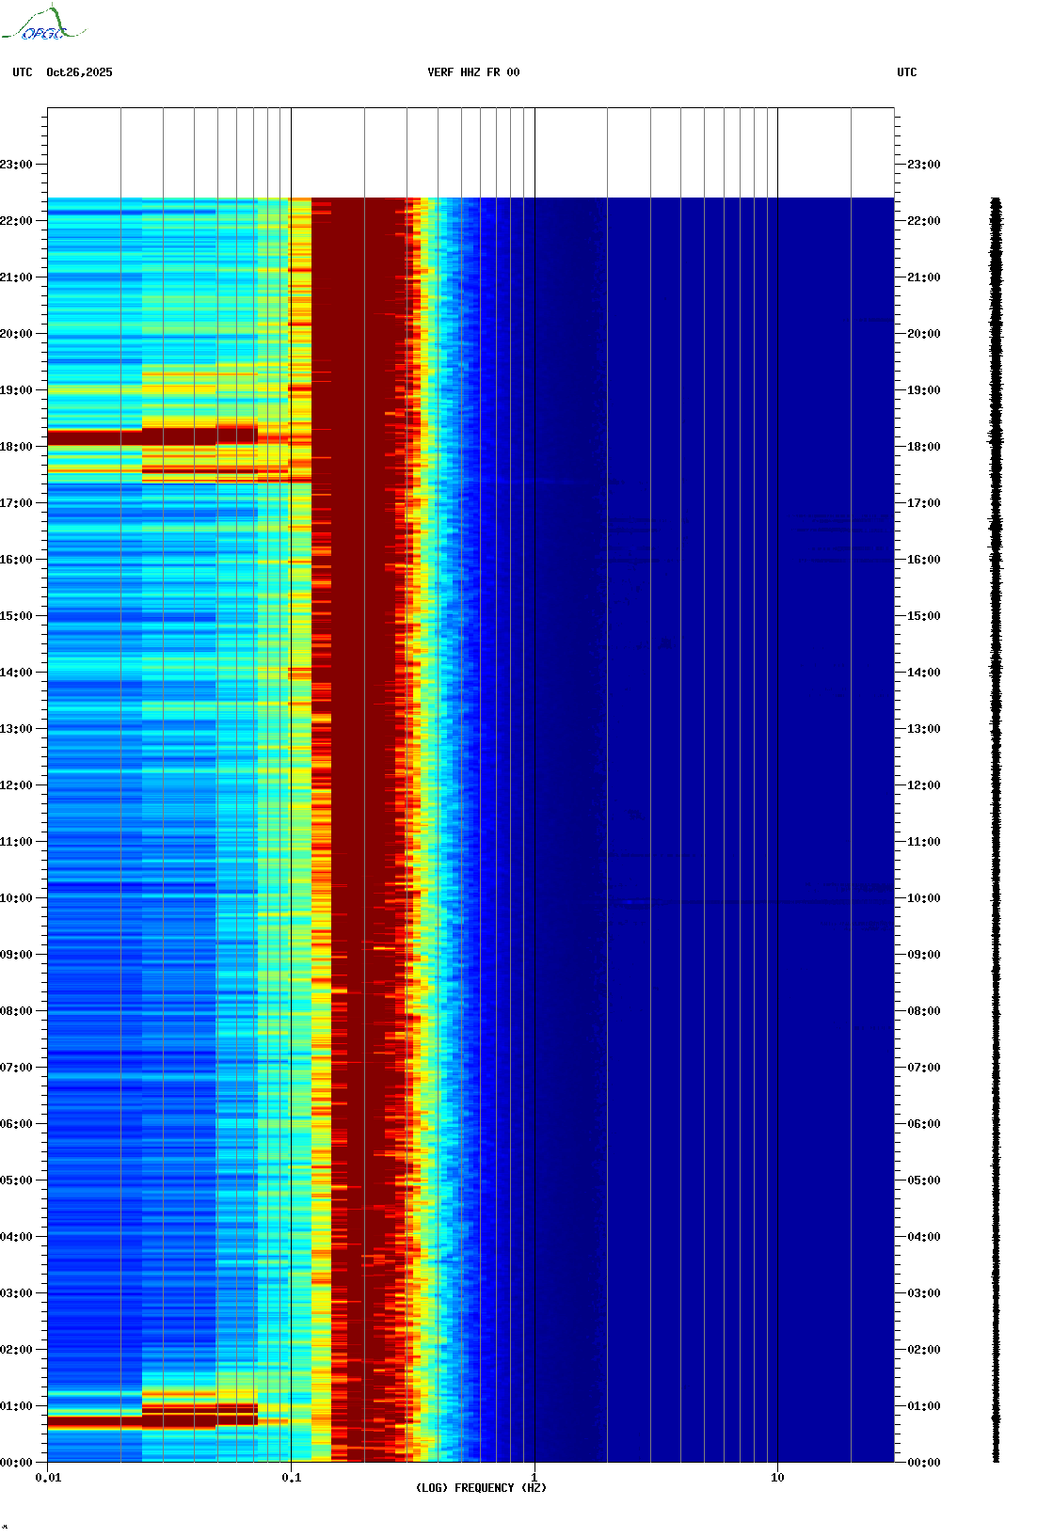This screenshot has height=1537, width=1037.
Task: Click the 14:00 label on the left axis
Action: point(16,673)
